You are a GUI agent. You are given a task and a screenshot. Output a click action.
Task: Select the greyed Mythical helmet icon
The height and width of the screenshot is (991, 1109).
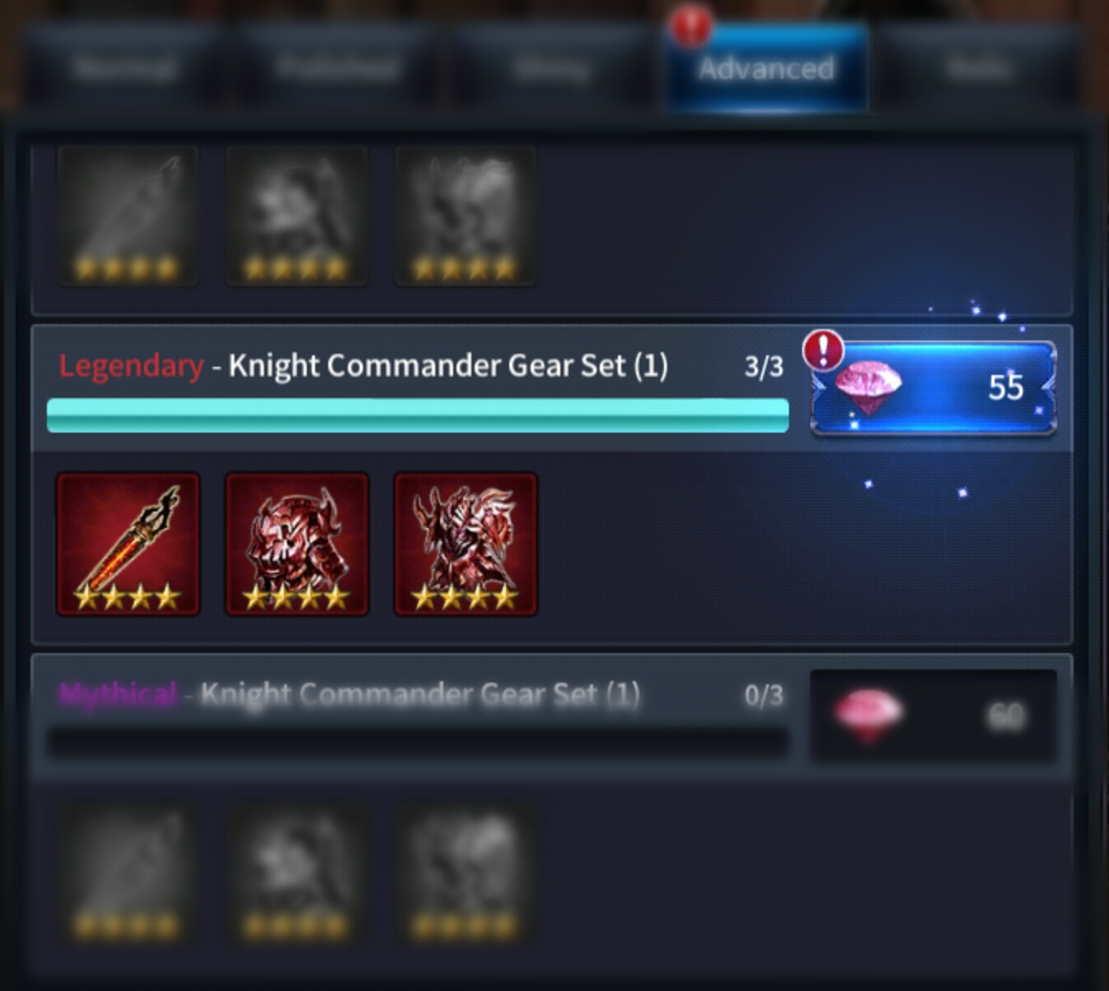click(x=297, y=873)
